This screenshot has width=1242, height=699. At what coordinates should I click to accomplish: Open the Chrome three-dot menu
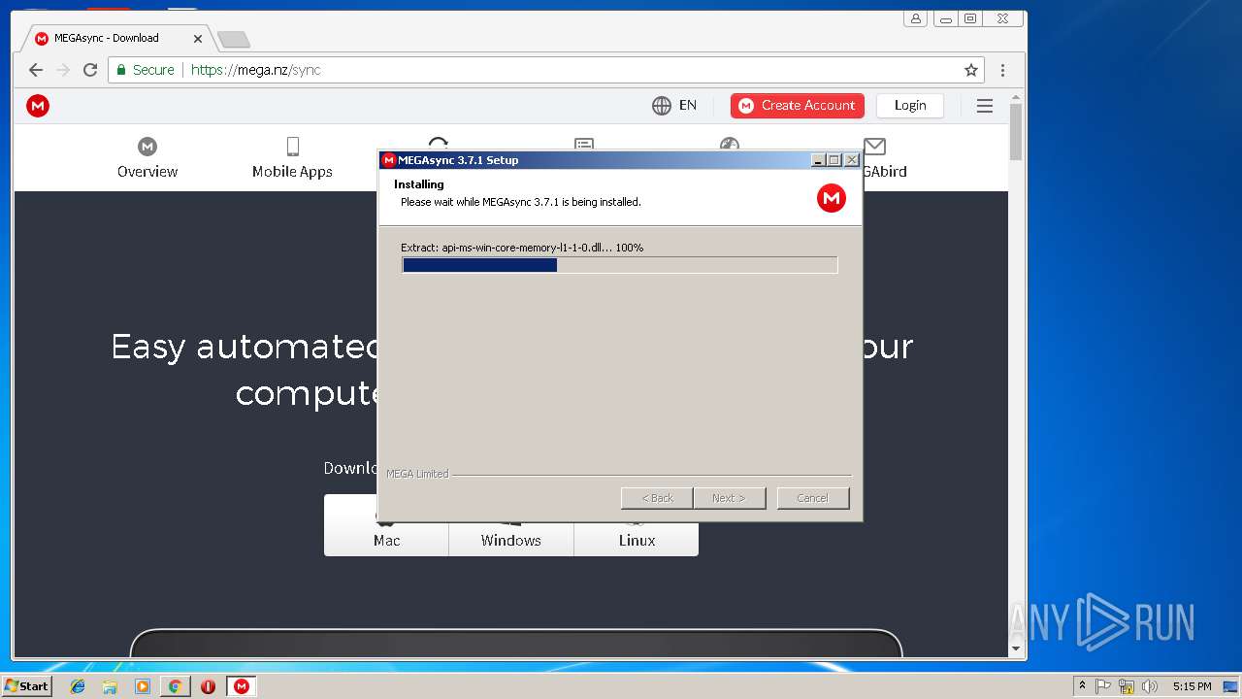coord(1002,70)
